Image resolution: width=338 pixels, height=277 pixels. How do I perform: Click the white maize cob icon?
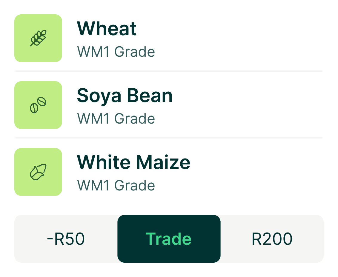point(38,172)
